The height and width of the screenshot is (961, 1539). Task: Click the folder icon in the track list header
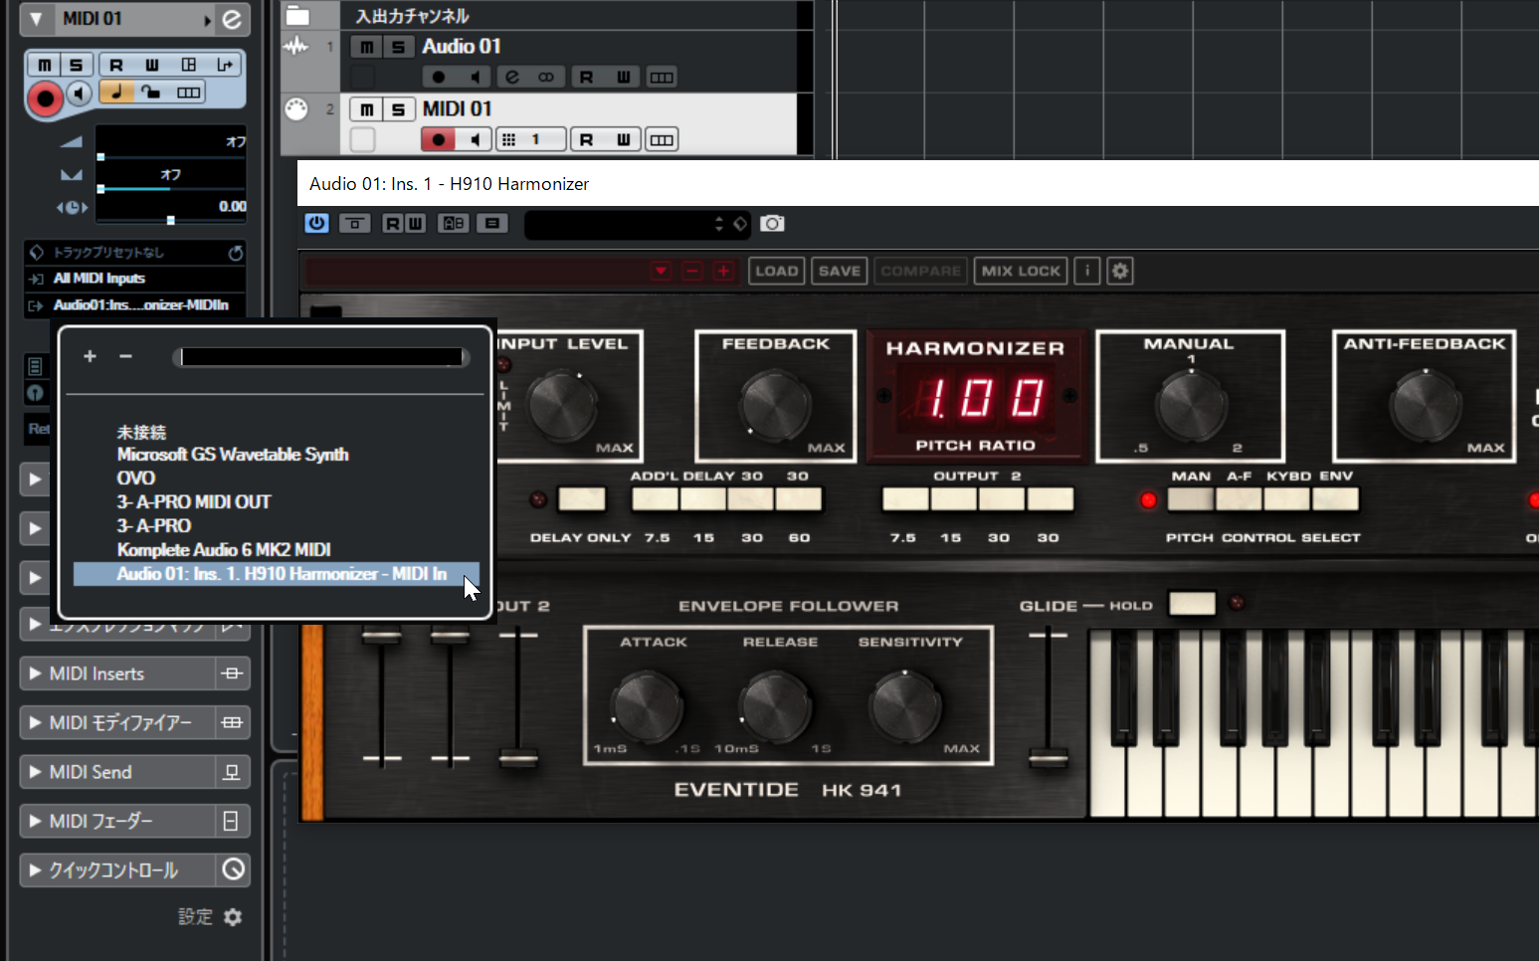tap(297, 15)
